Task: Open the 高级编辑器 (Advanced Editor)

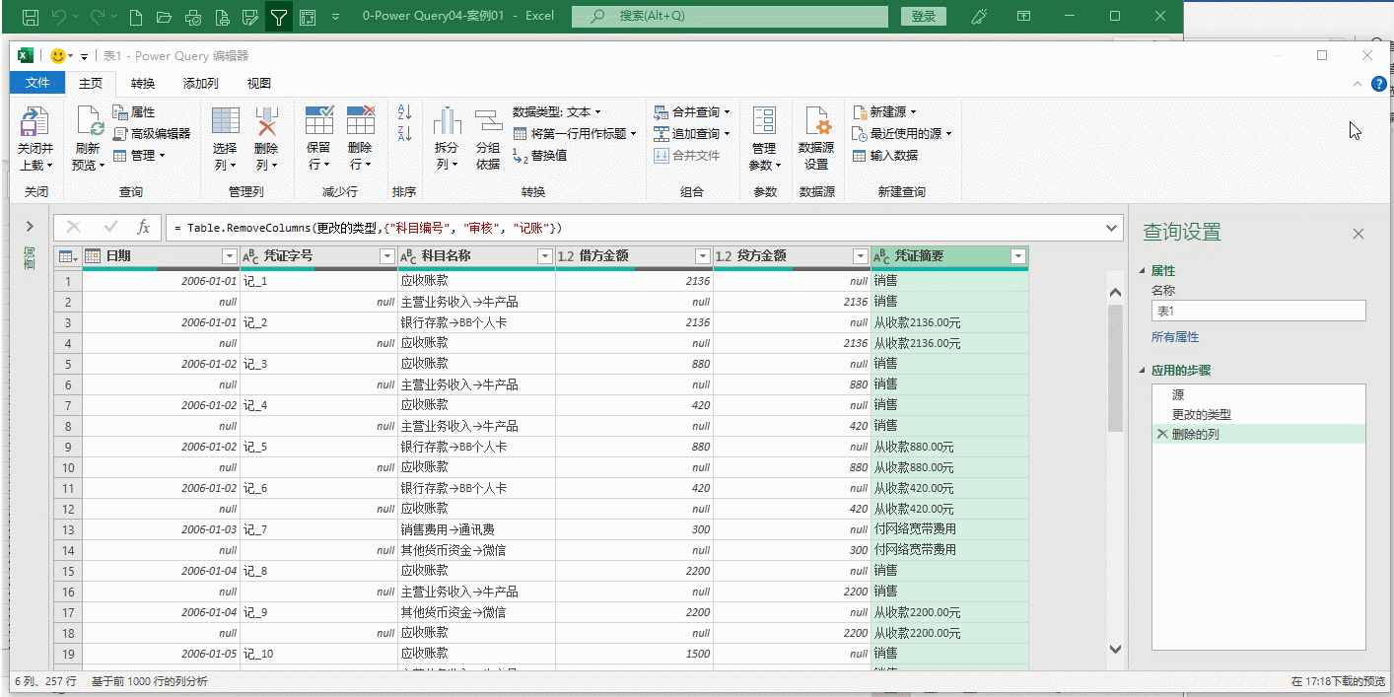Action: [x=151, y=133]
